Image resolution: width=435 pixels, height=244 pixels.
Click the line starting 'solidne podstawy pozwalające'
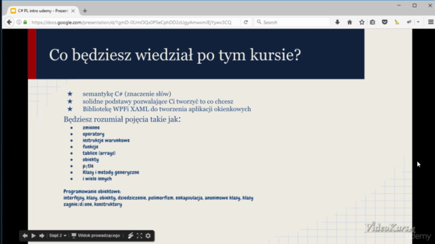(x=158, y=102)
